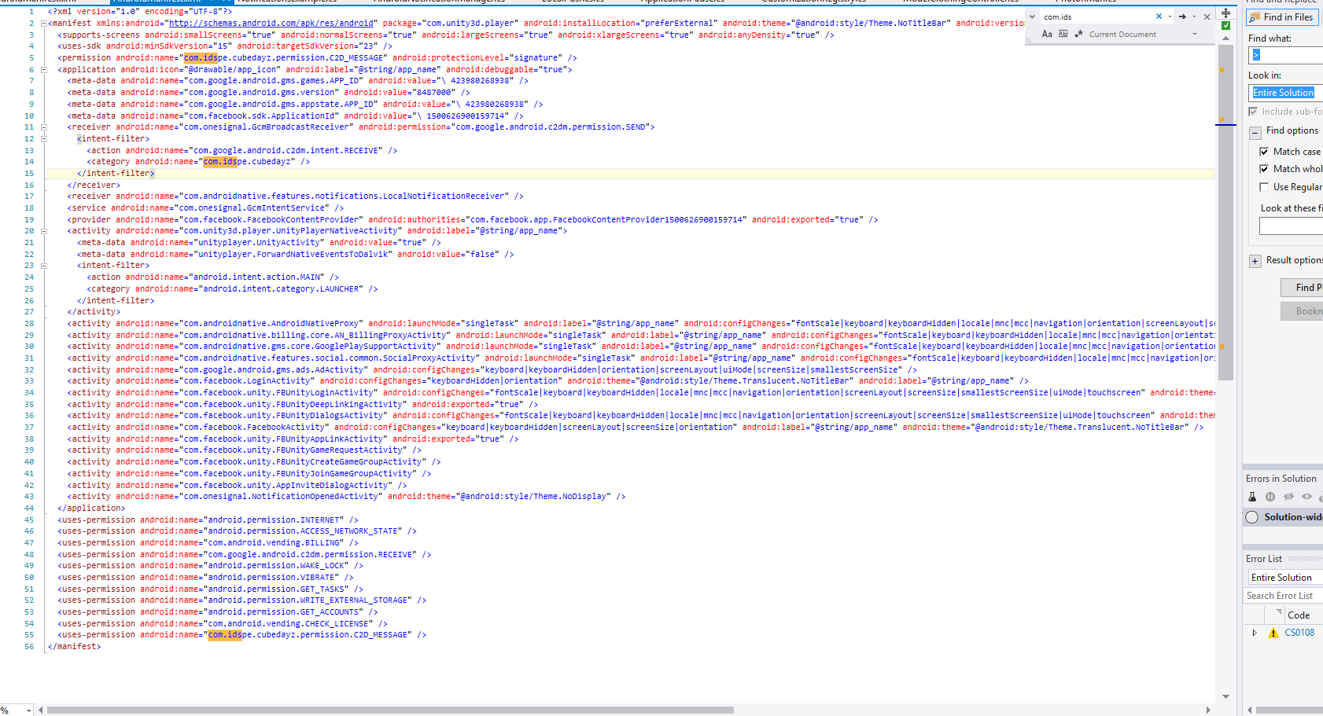Select the Find in Files tab
1323x716 pixels.
[1282, 17]
